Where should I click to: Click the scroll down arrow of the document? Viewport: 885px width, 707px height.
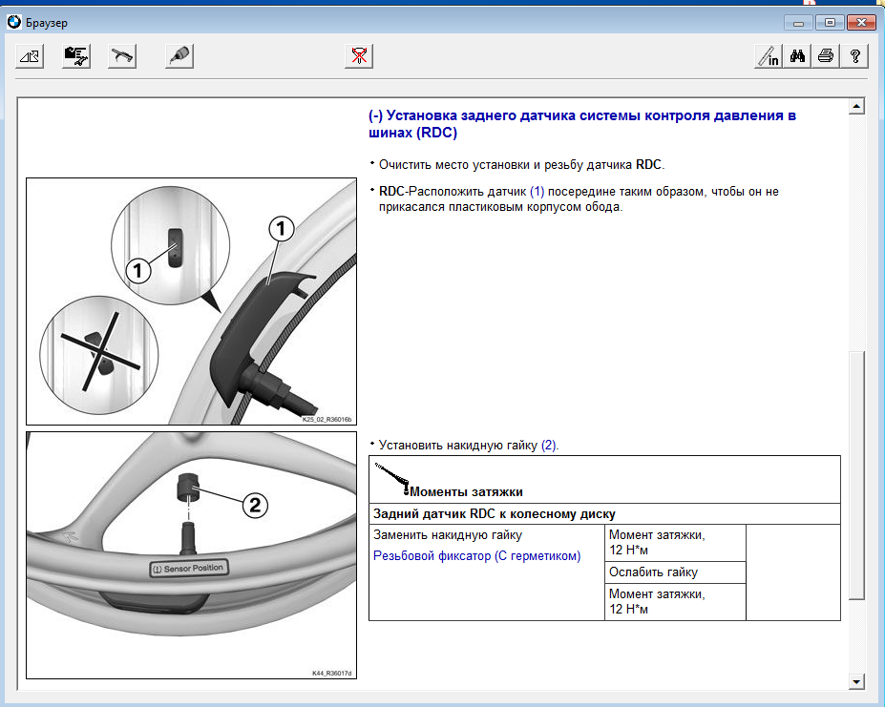(856, 681)
